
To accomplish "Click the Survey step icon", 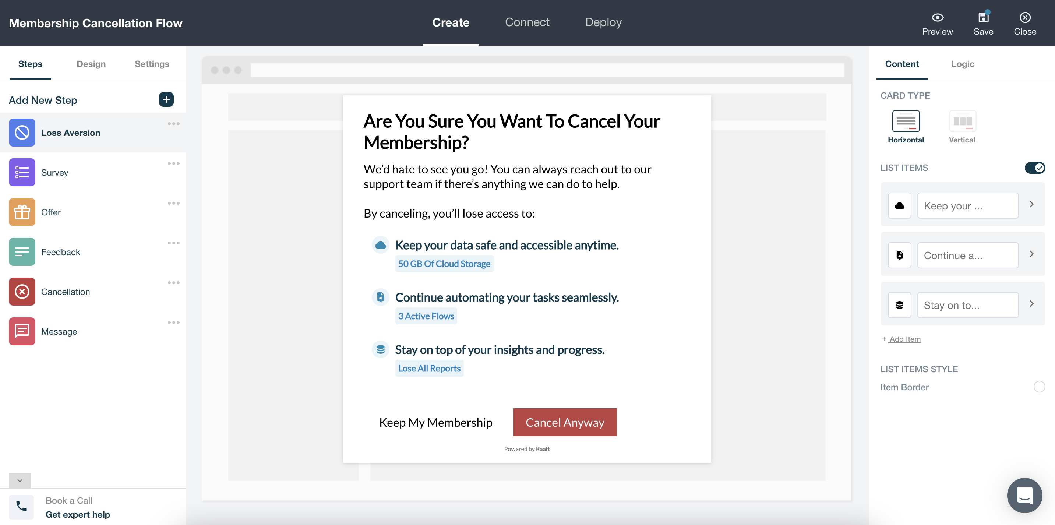I will pyautogui.click(x=22, y=172).
